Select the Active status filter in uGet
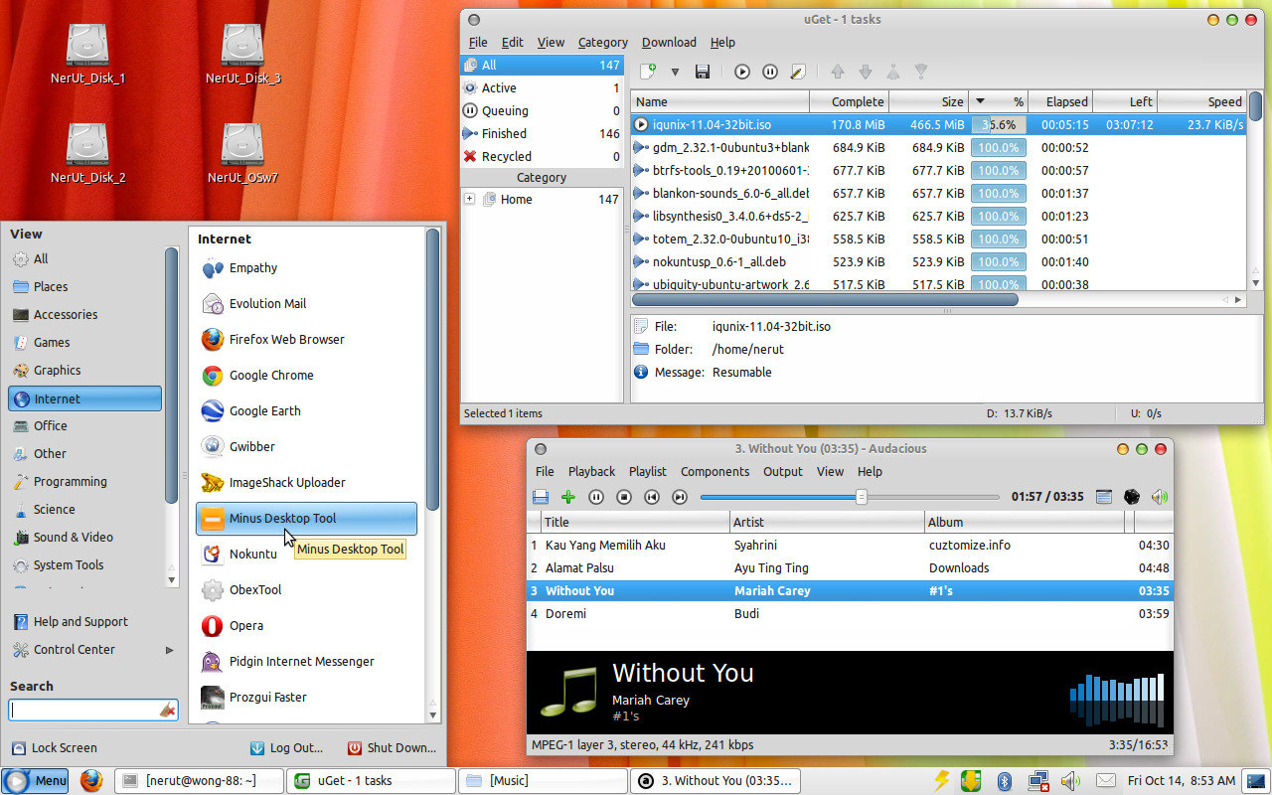The height and width of the screenshot is (795, 1272). (542, 87)
